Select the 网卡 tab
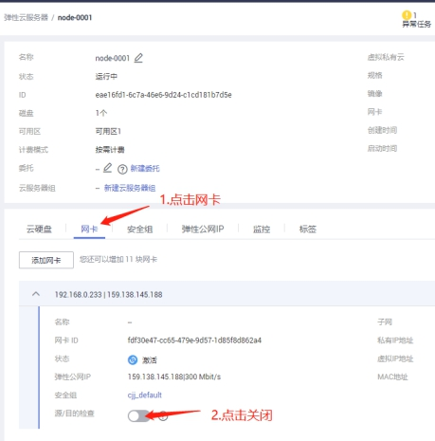This screenshot has width=435, height=441. [89, 229]
